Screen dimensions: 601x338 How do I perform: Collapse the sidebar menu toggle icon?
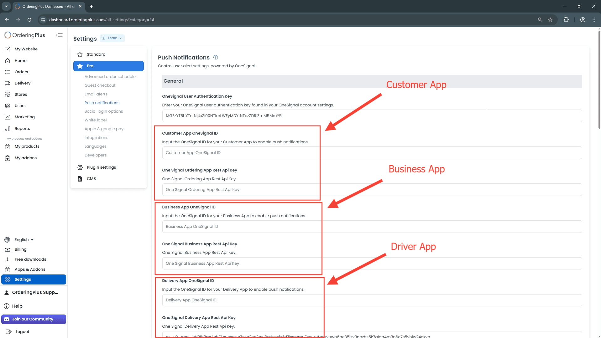pyautogui.click(x=59, y=35)
